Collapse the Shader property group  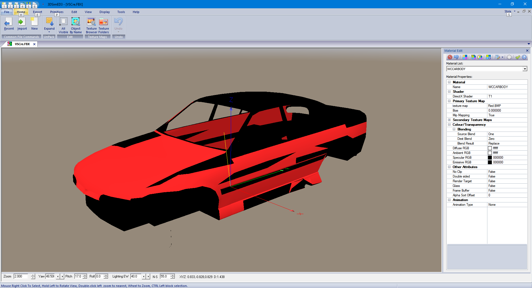(x=449, y=92)
